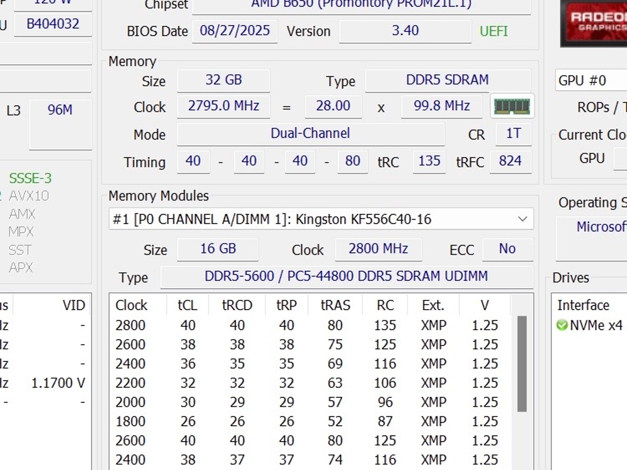This screenshot has height=470, width=627.
Task: Click the Timing tRAS value 80
Action: 352,161
